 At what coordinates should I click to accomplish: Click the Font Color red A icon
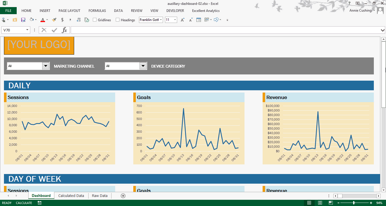pyautogui.click(x=42, y=20)
